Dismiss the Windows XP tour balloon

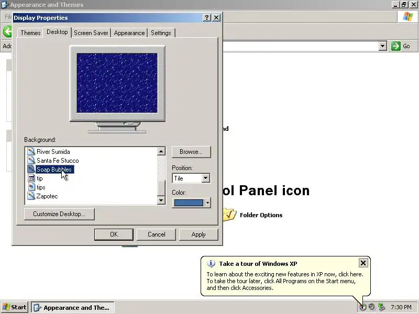point(363,263)
